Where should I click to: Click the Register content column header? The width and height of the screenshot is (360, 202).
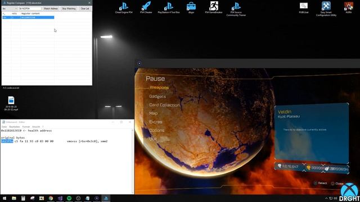[30, 13]
